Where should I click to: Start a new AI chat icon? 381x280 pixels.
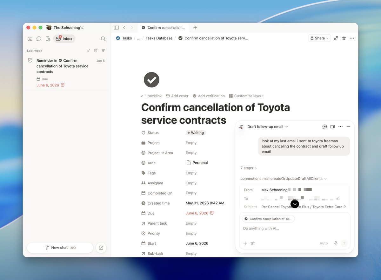click(324, 126)
